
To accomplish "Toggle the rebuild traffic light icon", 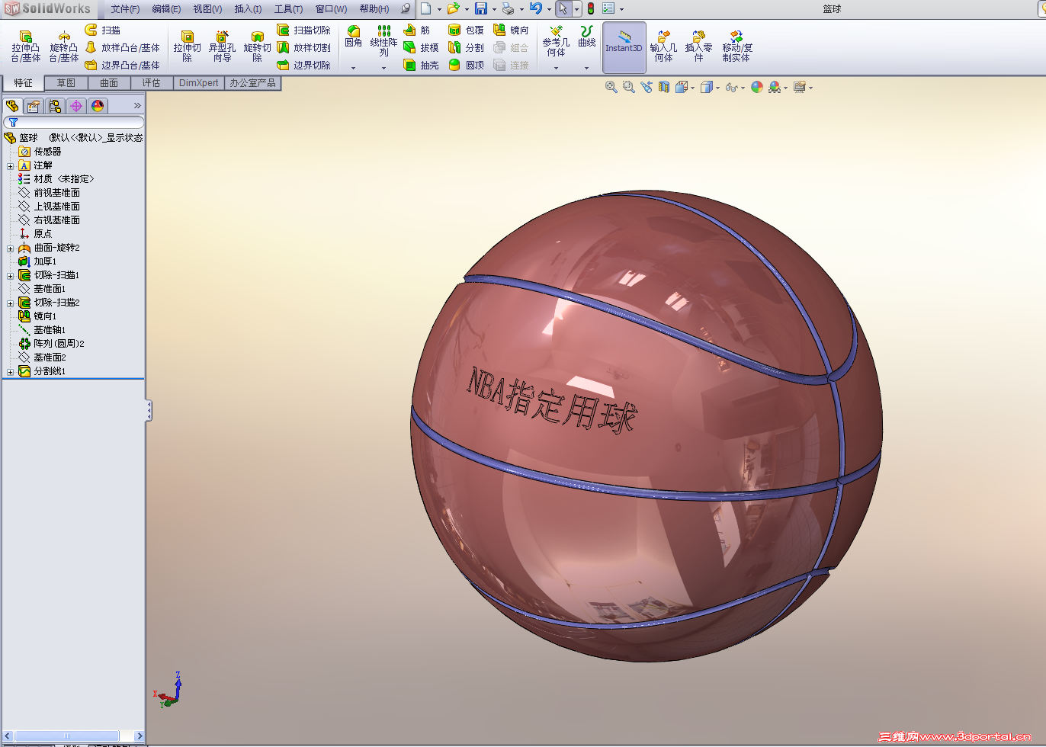I will [x=591, y=8].
